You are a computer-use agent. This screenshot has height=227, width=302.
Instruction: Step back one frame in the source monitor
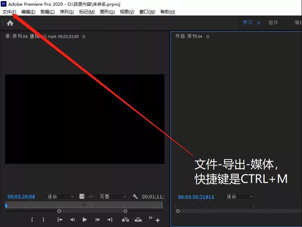[x=72, y=219]
